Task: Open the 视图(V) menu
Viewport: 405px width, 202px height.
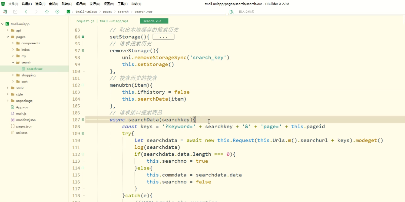Action: pyautogui.click(x=109, y=4)
